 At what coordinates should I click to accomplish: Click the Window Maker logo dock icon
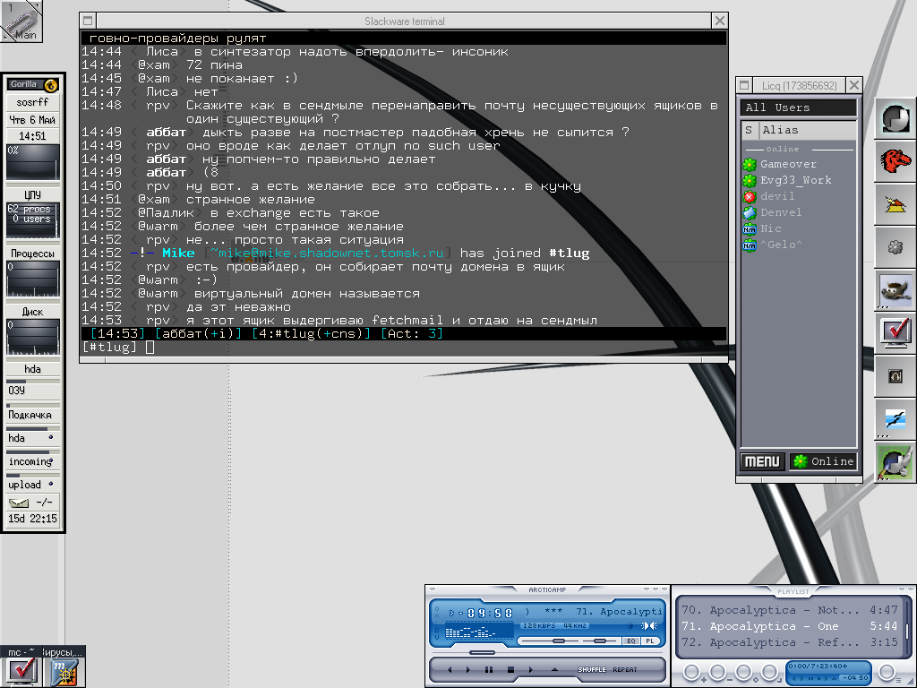click(895, 119)
